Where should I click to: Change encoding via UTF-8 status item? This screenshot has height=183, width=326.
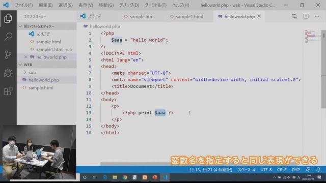tap(266, 170)
